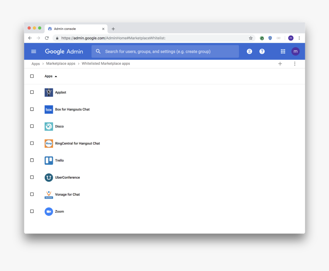Open Vonage for Chat name
This screenshot has width=329, height=271.
[x=67, y=194]
